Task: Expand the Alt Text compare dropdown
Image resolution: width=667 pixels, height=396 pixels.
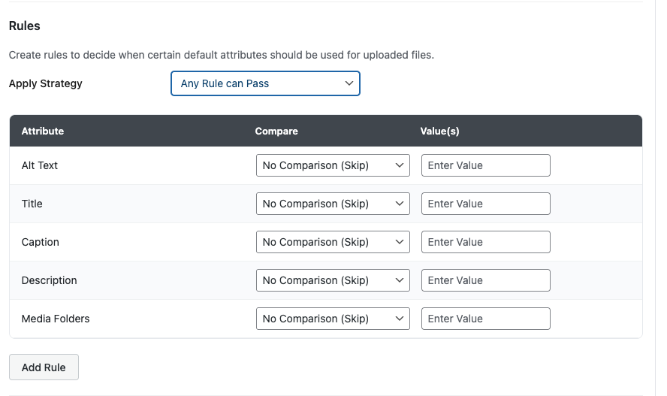Action: click(333, 165)
